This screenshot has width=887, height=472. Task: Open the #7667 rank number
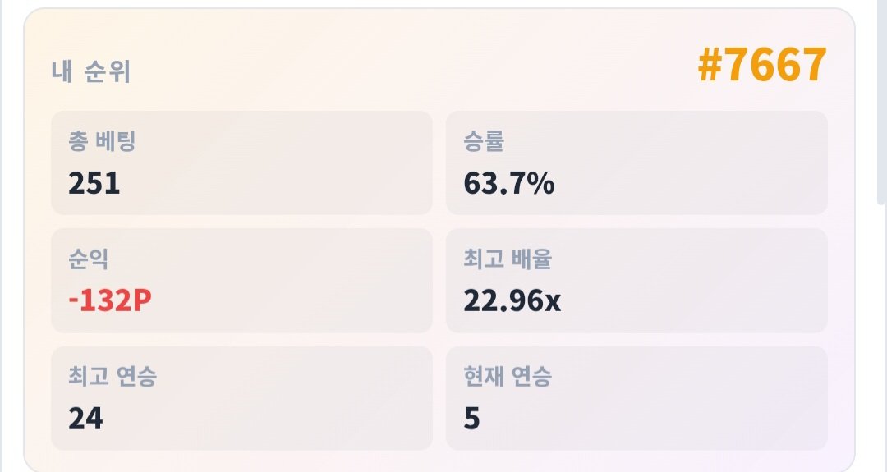click(x=762, y=65)
